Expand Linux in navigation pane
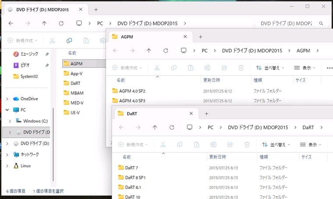The height and width of the screenshot is (199, 333). [x=7, y=166]
